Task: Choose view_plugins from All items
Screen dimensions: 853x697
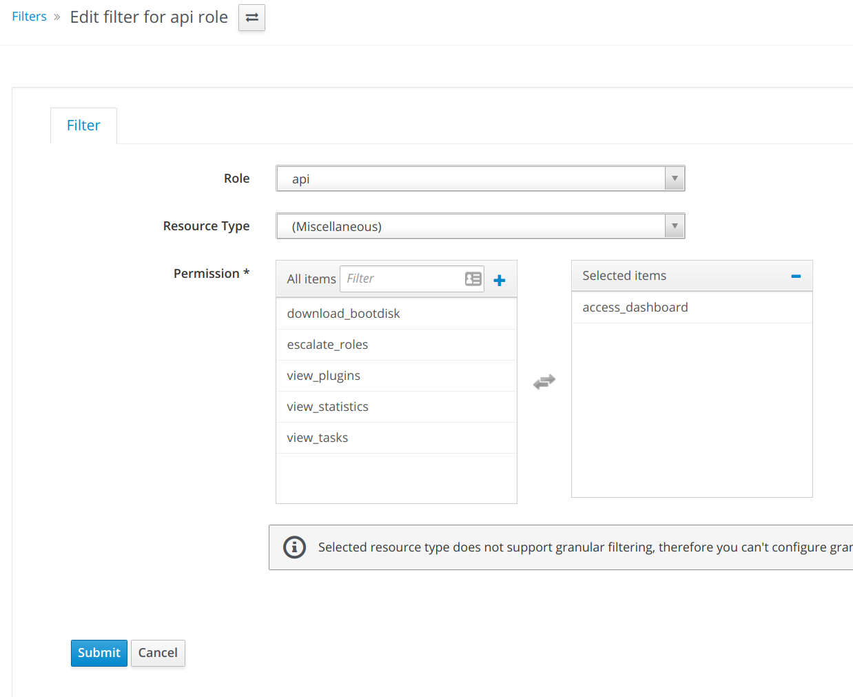Action: tap(396, 376)
